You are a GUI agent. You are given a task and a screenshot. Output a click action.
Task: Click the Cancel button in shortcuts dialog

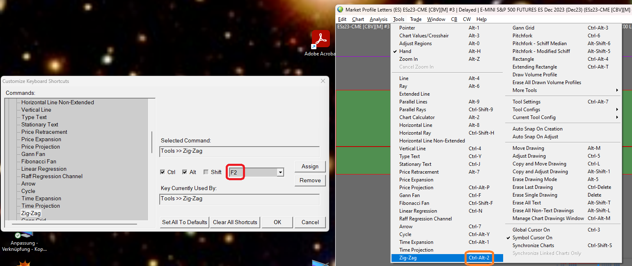(x=310, y=222)
